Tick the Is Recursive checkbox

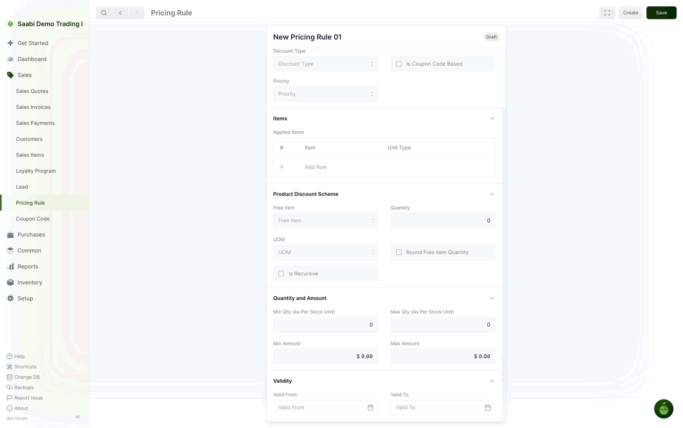(281, 274)
